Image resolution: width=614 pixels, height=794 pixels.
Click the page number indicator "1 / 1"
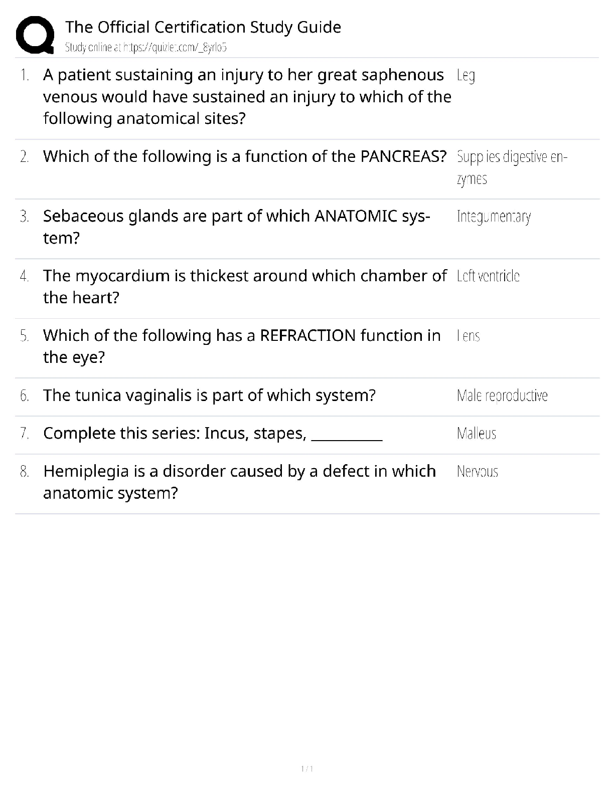[x=307, y=769]
